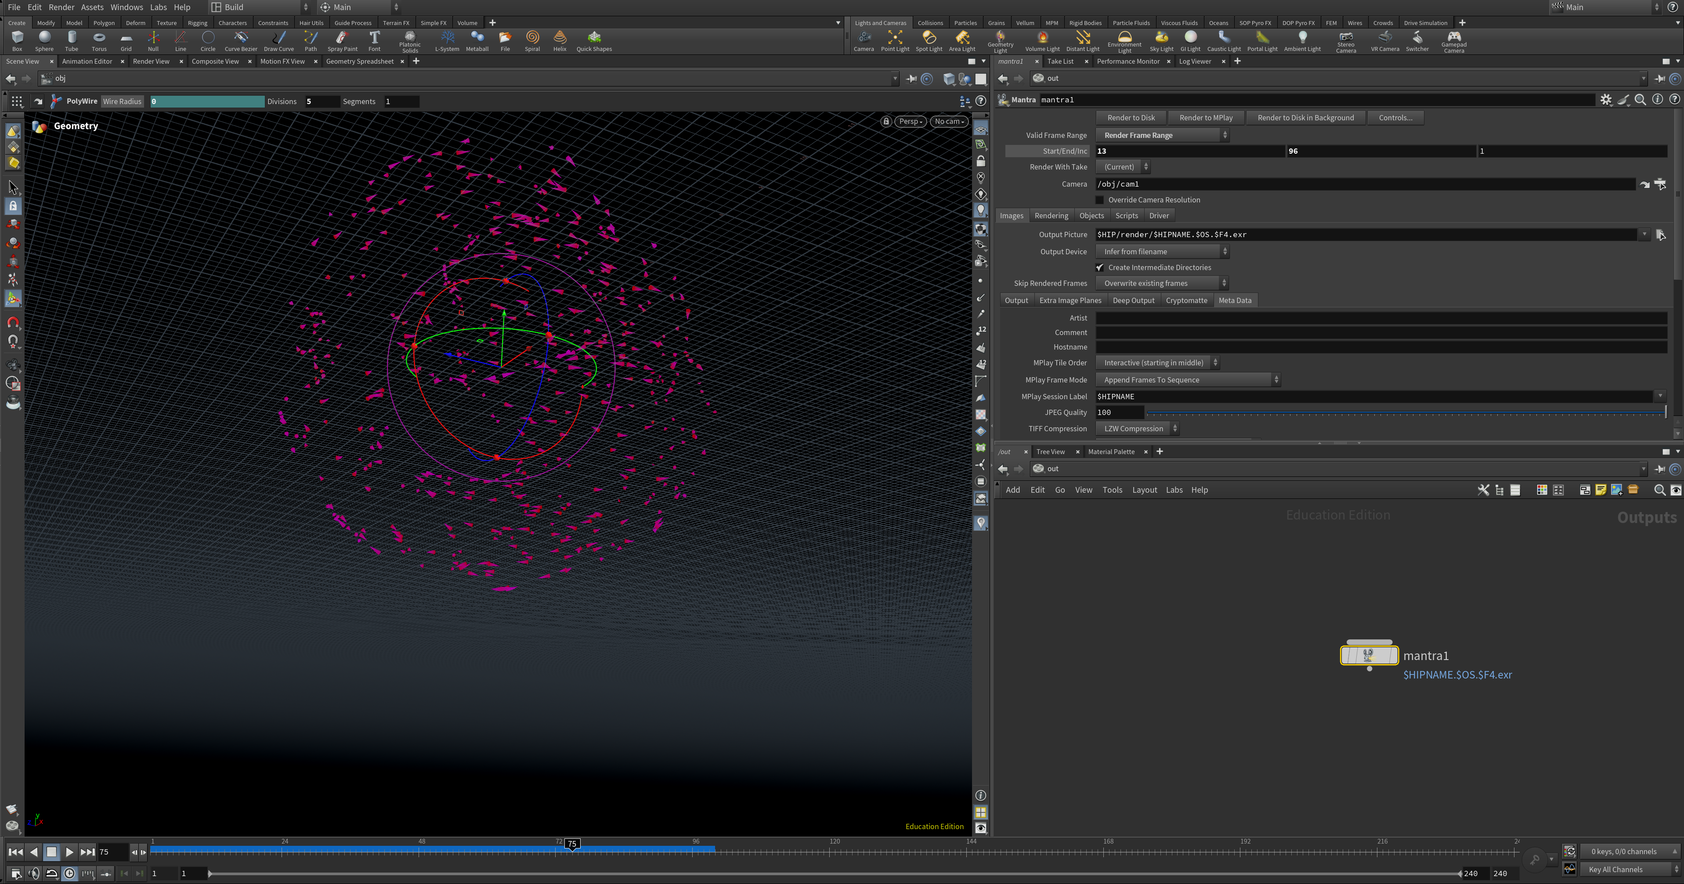Add an Area Light
This screenshot has height=884, width=1684.
pyautogui.click(x=962, y=40)
